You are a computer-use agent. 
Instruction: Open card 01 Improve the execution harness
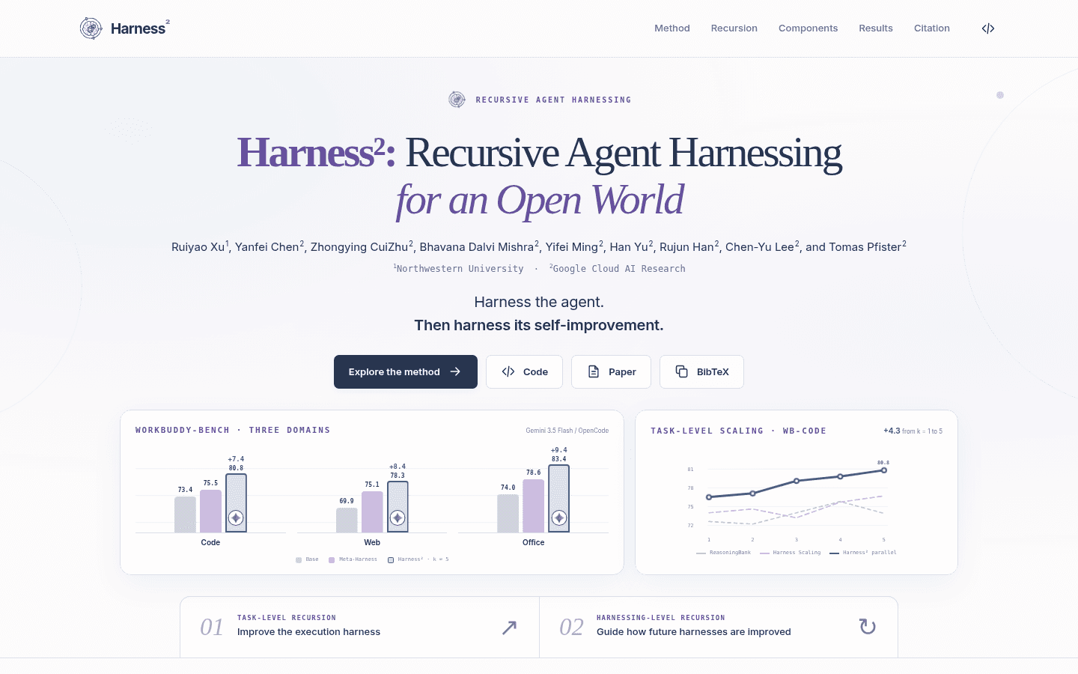pos(359,627)
